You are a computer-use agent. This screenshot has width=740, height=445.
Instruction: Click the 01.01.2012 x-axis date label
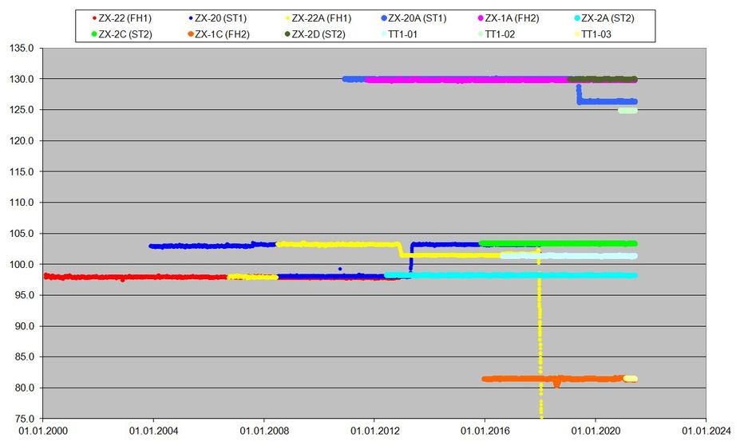pyautogui.click(x=374, y=431)
